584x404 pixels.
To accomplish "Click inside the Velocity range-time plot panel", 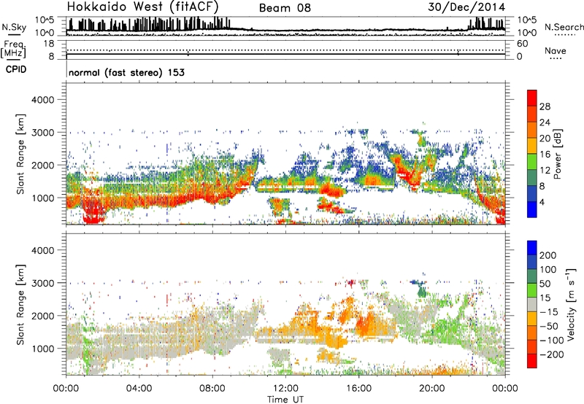I will pyautogui.click(x=285, y=304).
